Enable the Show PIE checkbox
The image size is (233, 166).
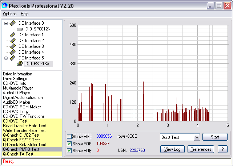tap(69, 136)
